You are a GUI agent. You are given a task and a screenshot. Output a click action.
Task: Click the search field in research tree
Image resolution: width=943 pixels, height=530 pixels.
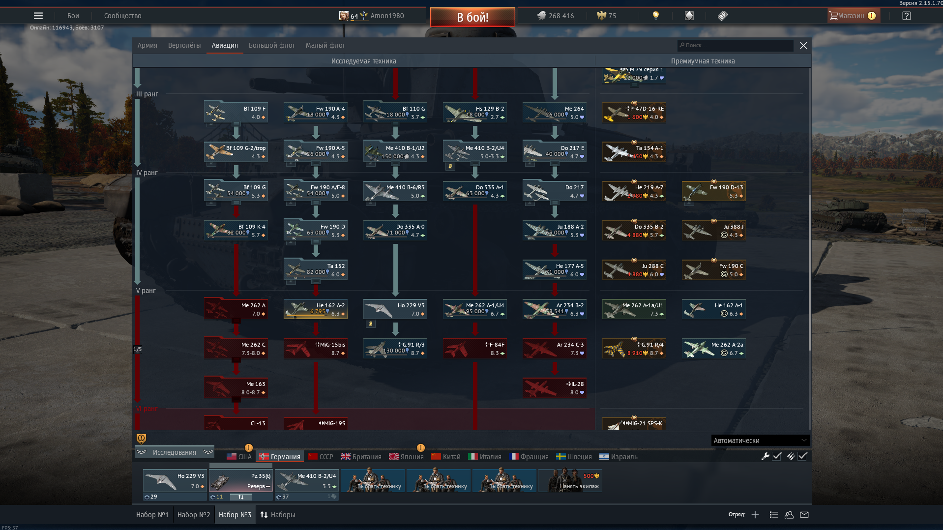[735, 45]
